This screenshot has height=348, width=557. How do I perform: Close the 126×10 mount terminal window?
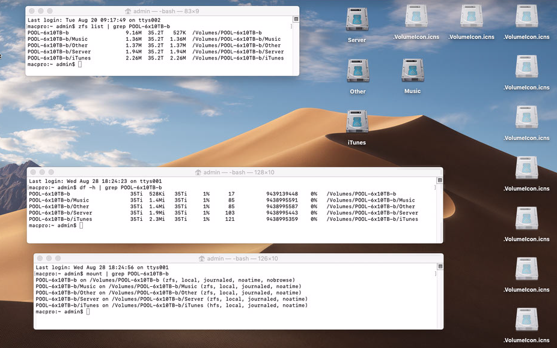(40, 258)
